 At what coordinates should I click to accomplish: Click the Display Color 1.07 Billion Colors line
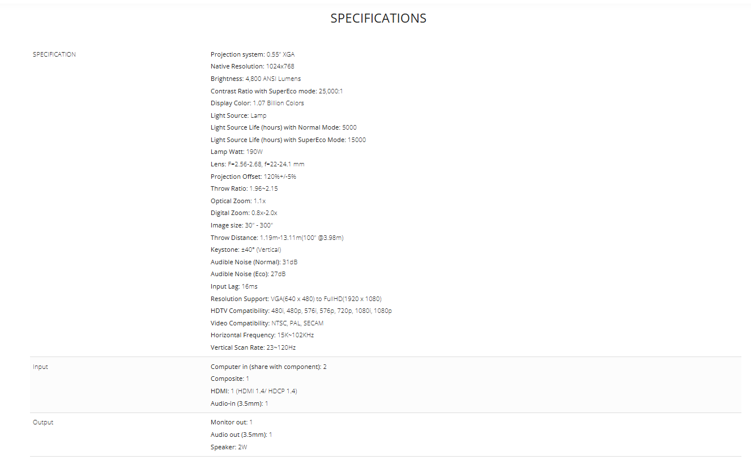coord(257,103)
